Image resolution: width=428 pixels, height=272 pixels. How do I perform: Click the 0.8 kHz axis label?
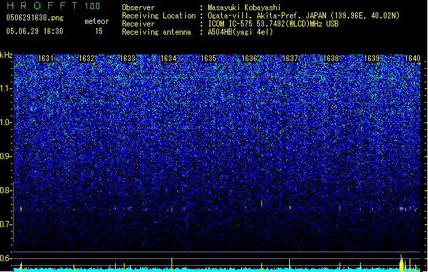pyautogui.click(x=5, y=190)
